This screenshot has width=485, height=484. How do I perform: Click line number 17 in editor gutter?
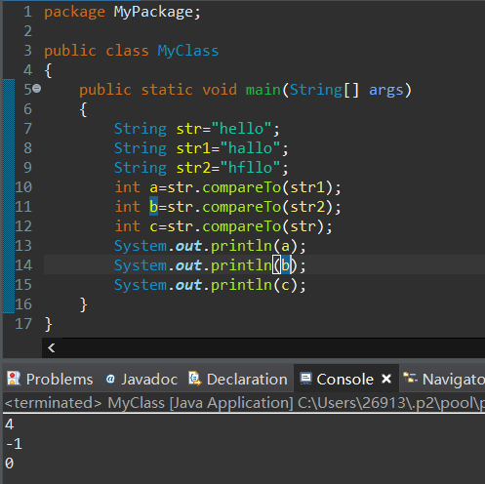23,324
